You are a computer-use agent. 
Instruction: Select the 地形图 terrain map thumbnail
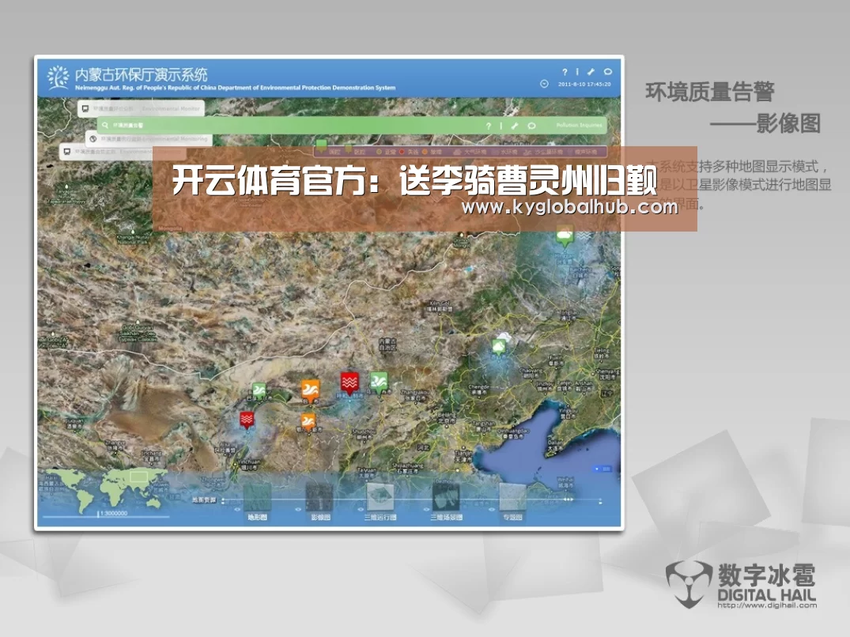257,496
